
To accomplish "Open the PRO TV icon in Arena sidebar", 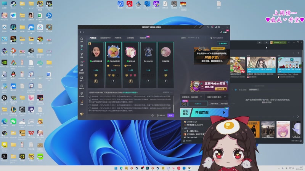I will (82, 86).
